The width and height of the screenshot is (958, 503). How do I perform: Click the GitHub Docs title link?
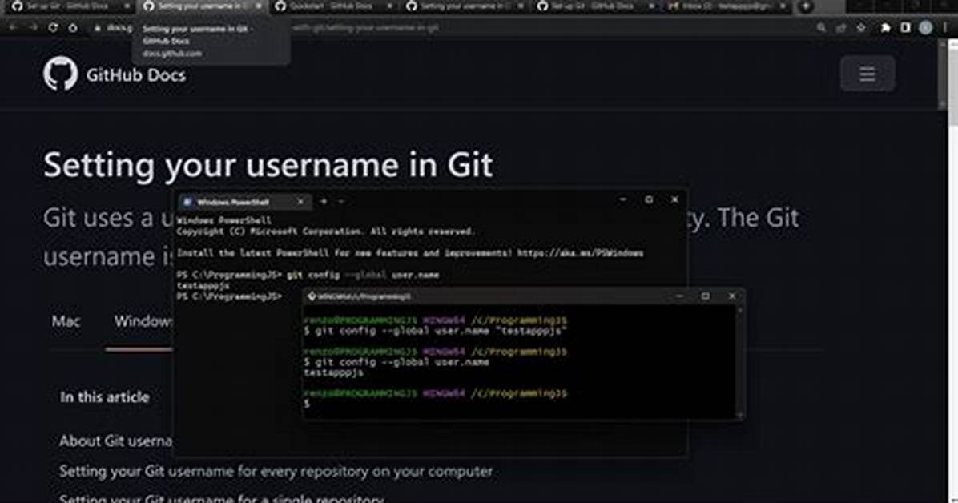[x=135, y=75]
